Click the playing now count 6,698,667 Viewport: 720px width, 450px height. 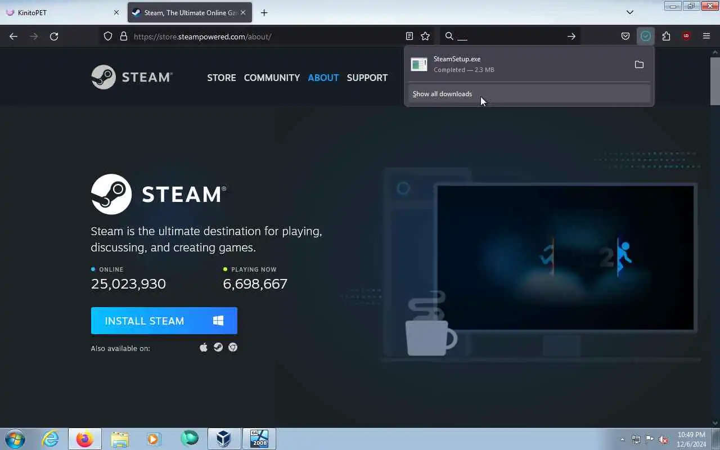click(255, 284)
